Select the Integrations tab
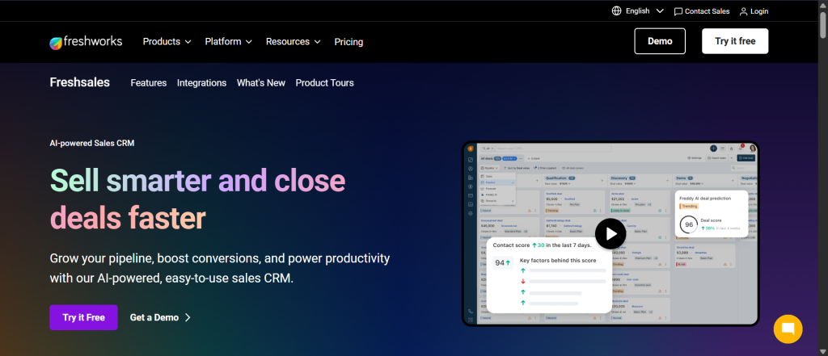This screenshot has width=828, height=356. [x=201, y=82]
